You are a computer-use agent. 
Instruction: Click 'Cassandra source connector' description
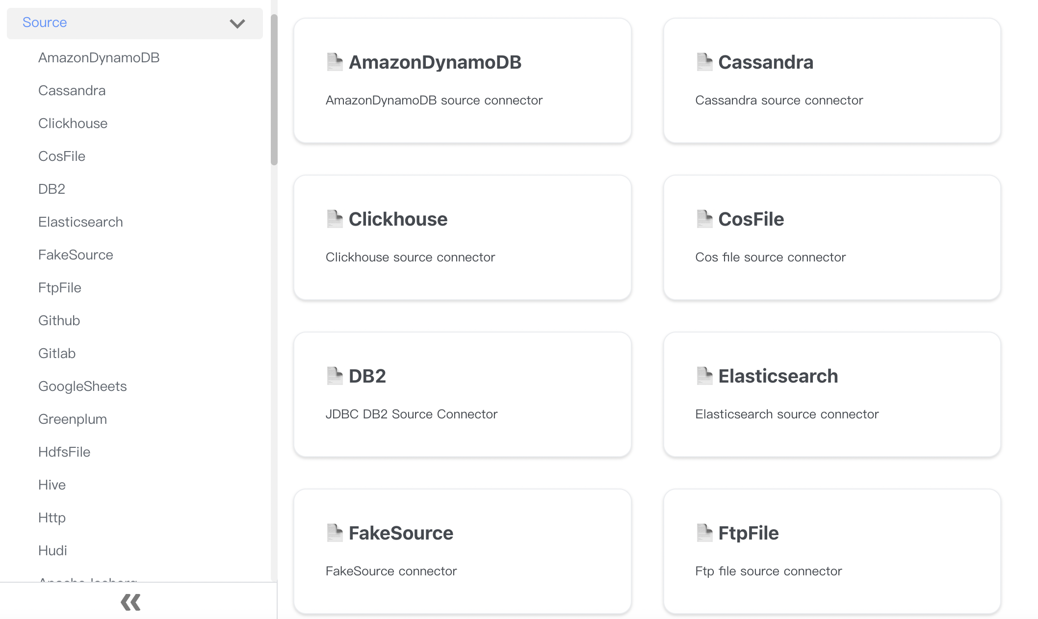coord(779,100)
